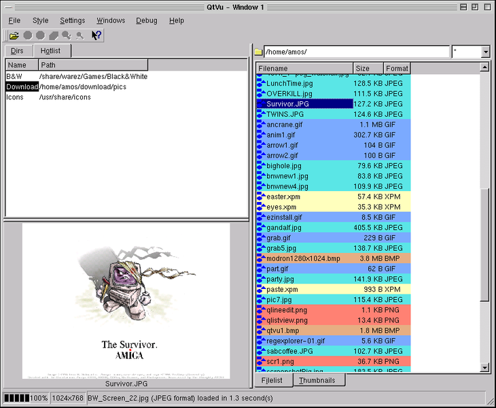Click the file icon of ancrane.gif
The width and height of the screenshot is (496, 408).
tap(262, 124)
